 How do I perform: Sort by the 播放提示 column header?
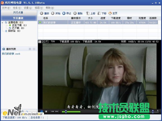click(76, 18)
